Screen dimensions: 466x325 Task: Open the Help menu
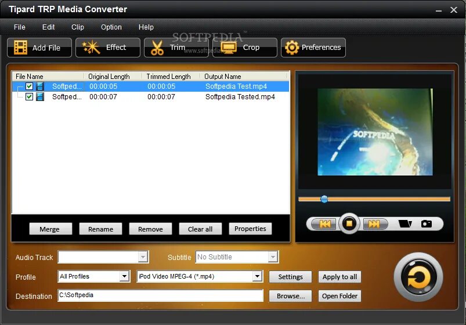(146, 27)
